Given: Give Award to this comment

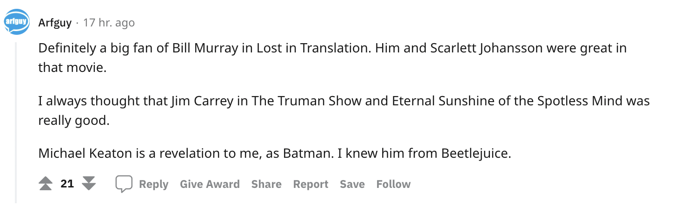Looking at the screenshot, I should coord(210,184).
